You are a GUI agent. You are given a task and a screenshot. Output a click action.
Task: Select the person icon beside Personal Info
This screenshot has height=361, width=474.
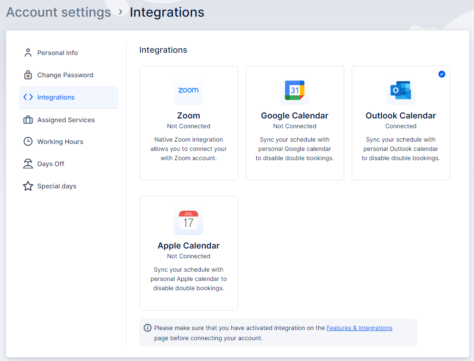(28, 52)
